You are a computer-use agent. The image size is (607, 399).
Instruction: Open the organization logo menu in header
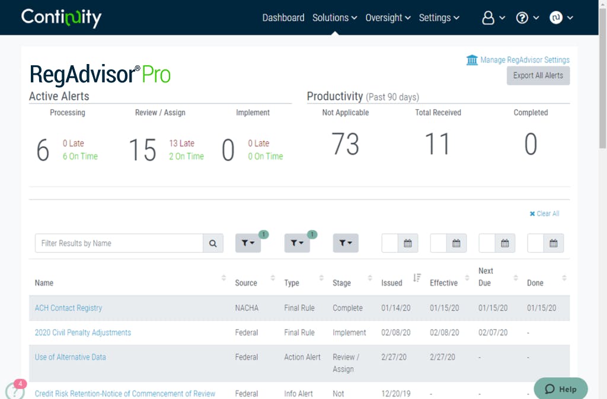pos(561,18)
